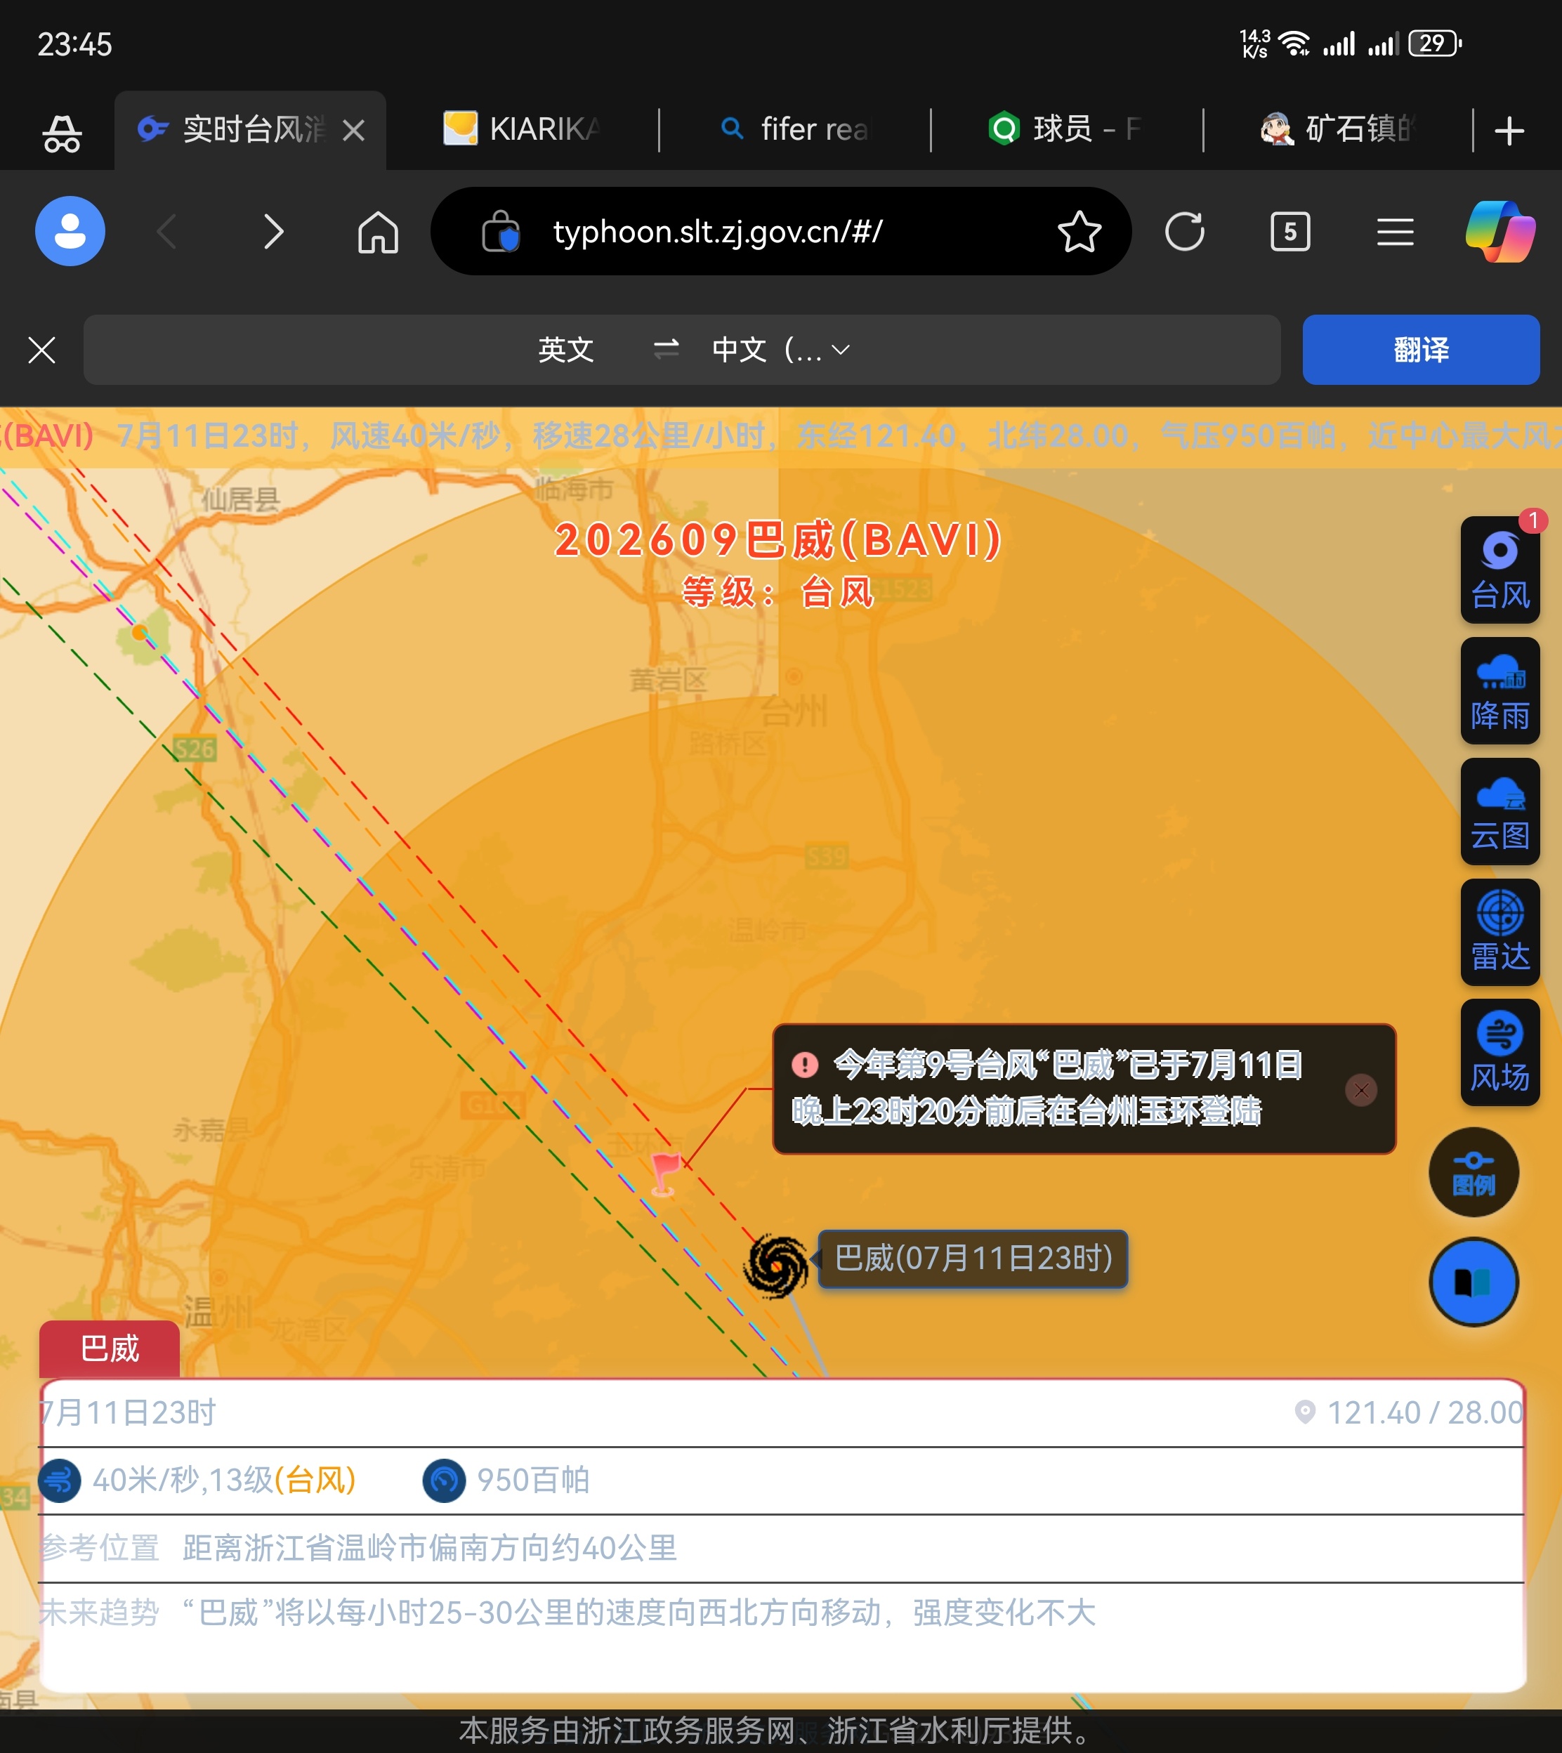Image resolution: width=1562 pixels, height=1753 pixels.
Task: Switch to the fifer search tab
Action: pyautogui.click(x=795, y=129)
